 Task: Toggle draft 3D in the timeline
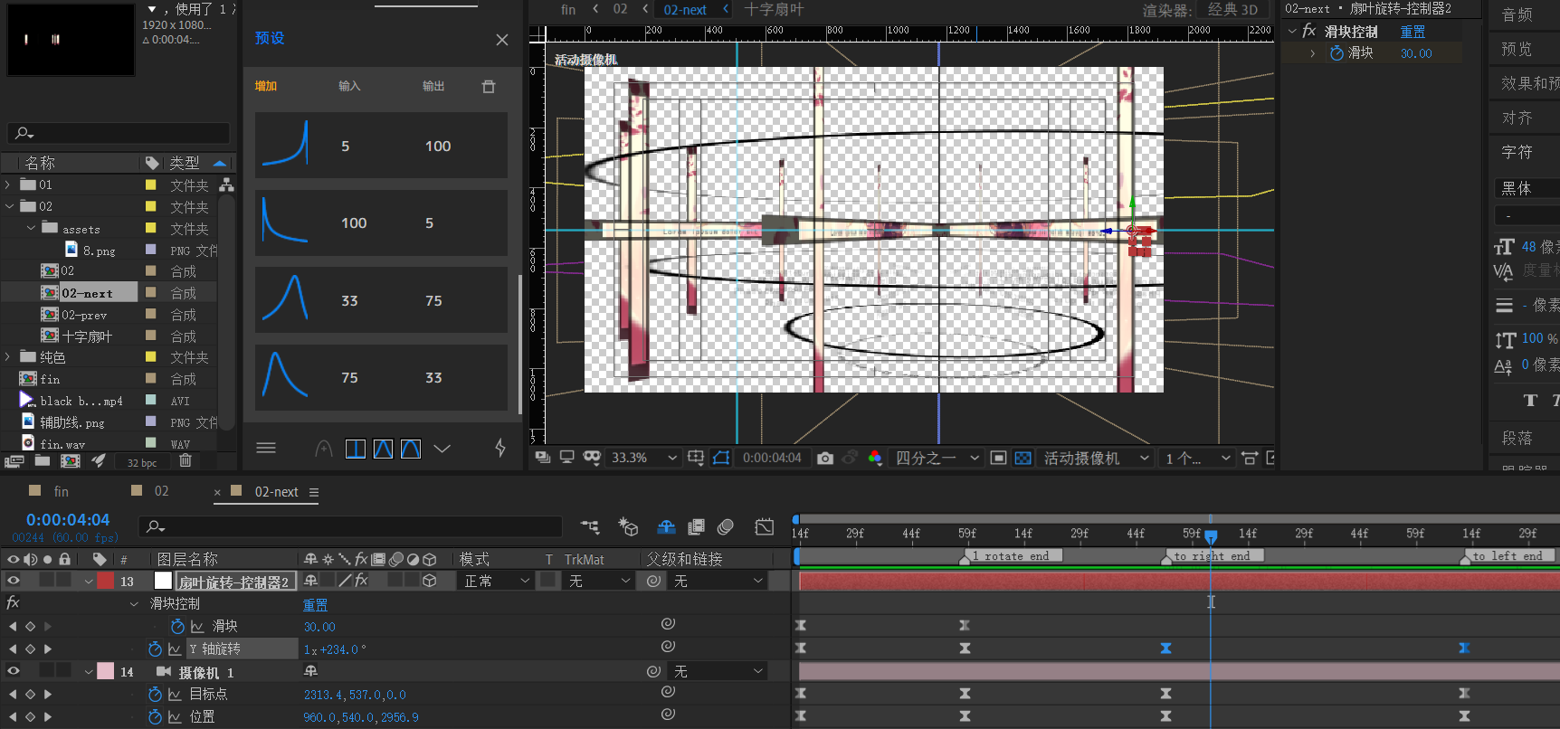(x=628, y=526)
